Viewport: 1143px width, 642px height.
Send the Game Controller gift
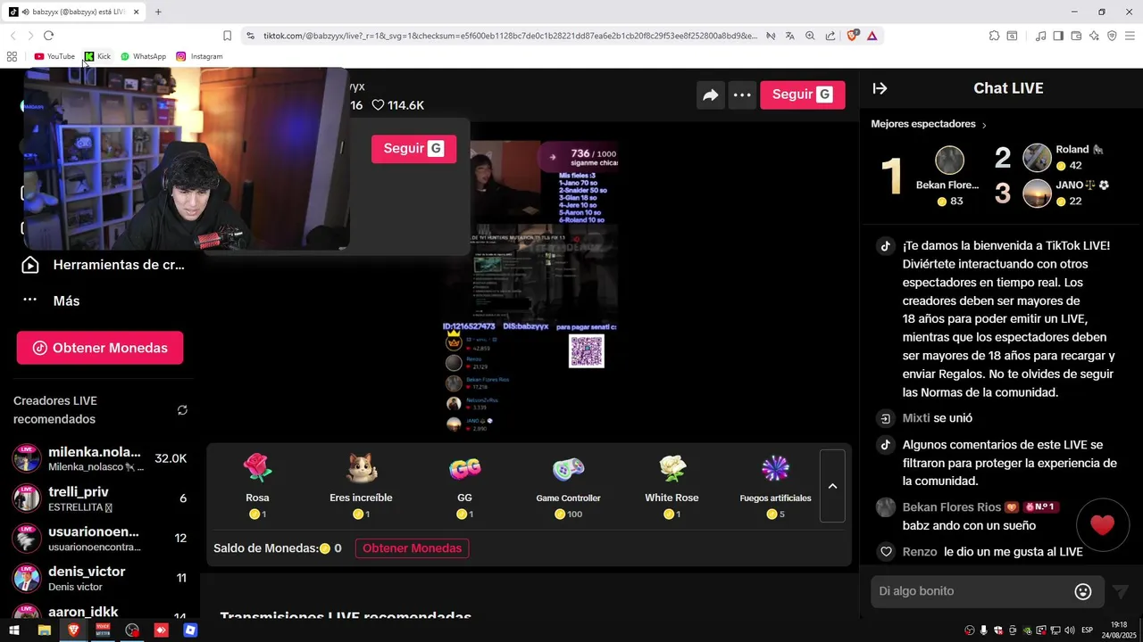(x=568, y=486)
